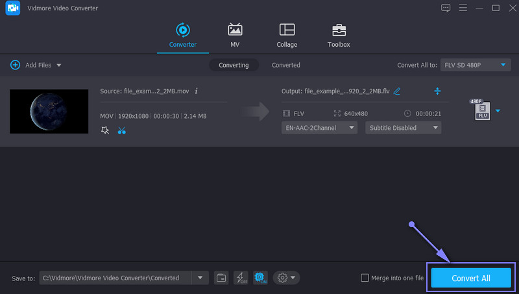Toggle the GPU hardware acceleration button
Image resolution: width=519 pixels, height=294 pixels.
(x=260, y=278)
